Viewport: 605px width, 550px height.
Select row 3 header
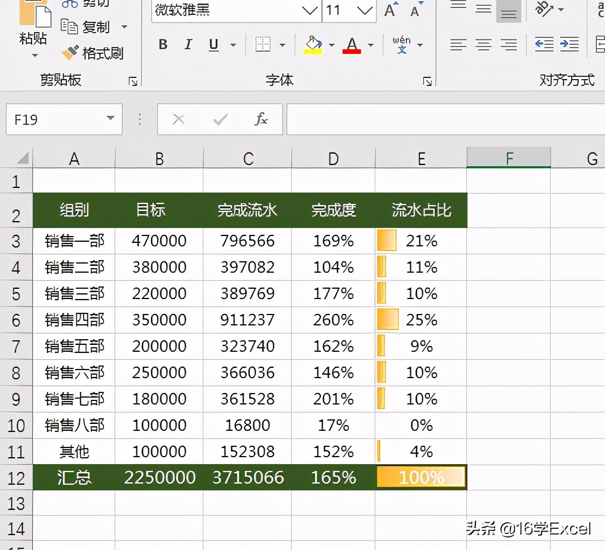tap(16, 241)
